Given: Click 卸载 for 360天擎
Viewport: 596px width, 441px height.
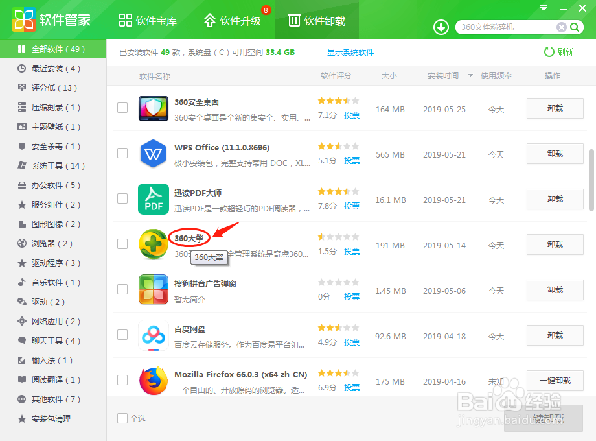Looking at the screenshot, I should point(555,244).
